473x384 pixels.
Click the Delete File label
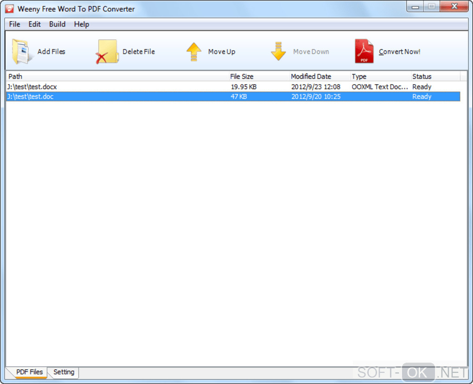(139, 51)
